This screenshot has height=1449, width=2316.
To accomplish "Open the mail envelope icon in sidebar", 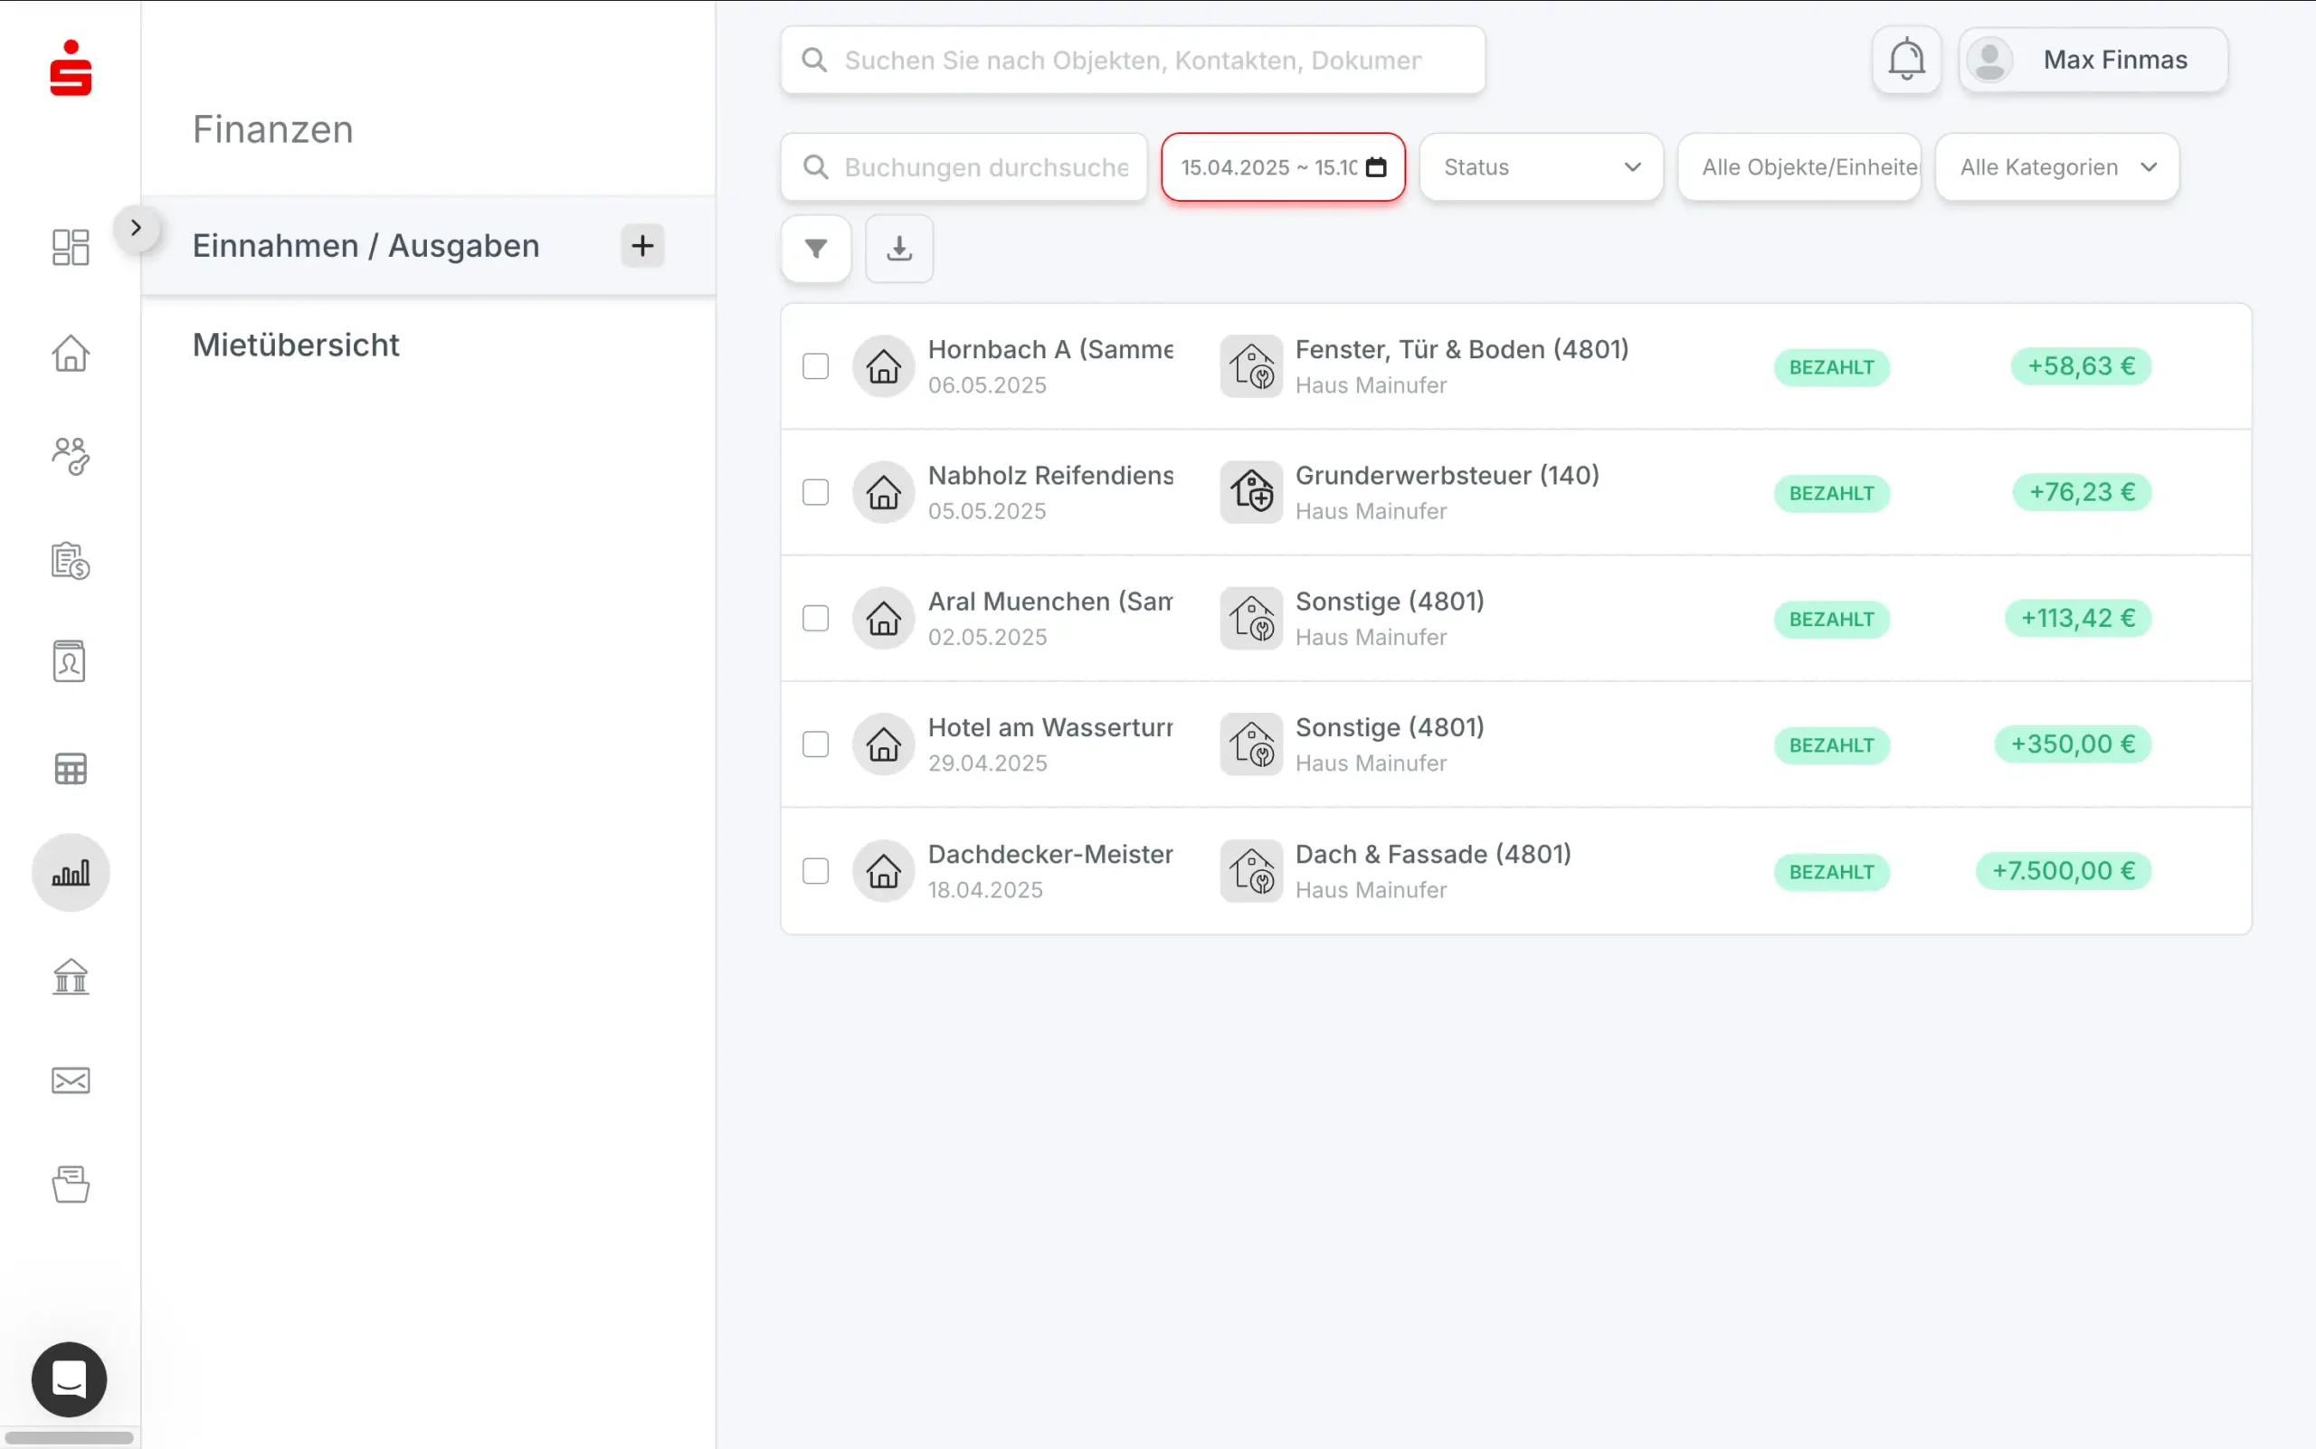I will point(70,1081).
